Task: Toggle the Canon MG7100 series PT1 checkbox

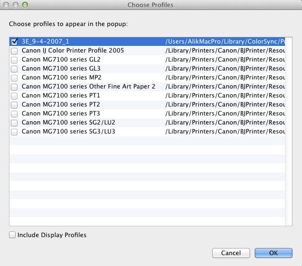Action: point(14,96)
